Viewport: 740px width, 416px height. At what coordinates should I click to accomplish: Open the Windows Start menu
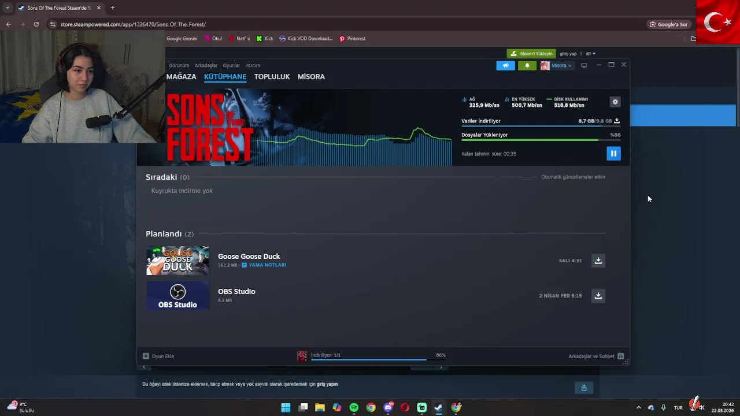286,408
